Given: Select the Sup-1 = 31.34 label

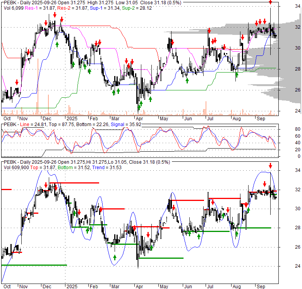Looking at the screenshot, I should point(105,8).
